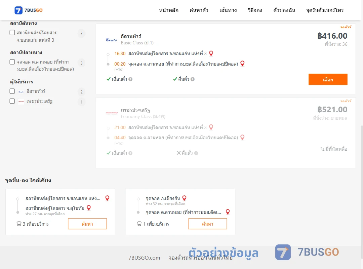Search the อ.เชียงยืน to ต.ลานหอย nearby route
The image size is (363, 269).
[208, 224]
